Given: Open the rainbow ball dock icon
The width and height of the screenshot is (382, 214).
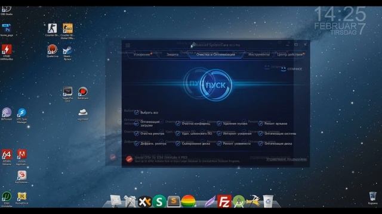Looking at the screenshot, I should [x=188, y=202].
